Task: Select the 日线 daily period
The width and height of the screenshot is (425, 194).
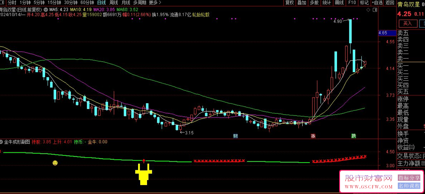Action: pos(102,3)
